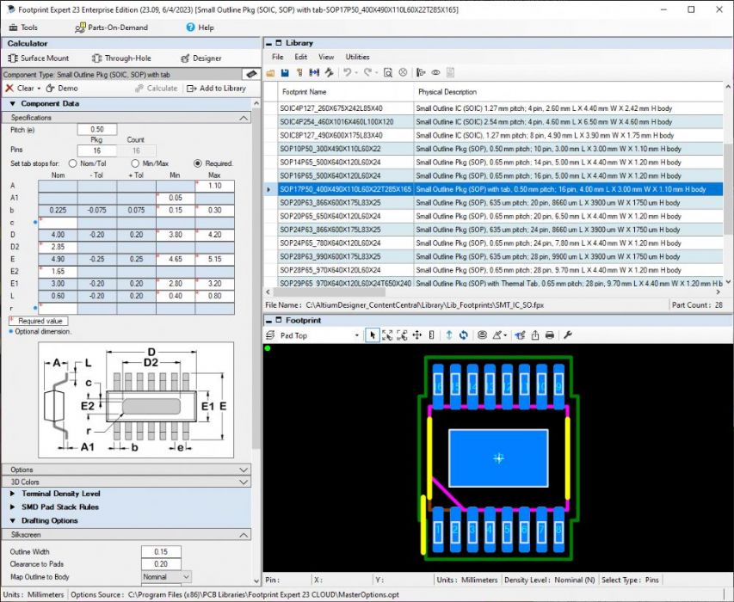Click the Clearance to Pads field
The width and height of the screenshot is (734, 602).
coord(161,564)
